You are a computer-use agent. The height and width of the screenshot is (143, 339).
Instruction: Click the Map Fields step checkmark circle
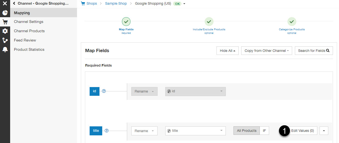click(x=126, y=21)
